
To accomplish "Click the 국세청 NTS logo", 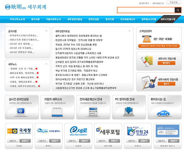I will point(19,131).
